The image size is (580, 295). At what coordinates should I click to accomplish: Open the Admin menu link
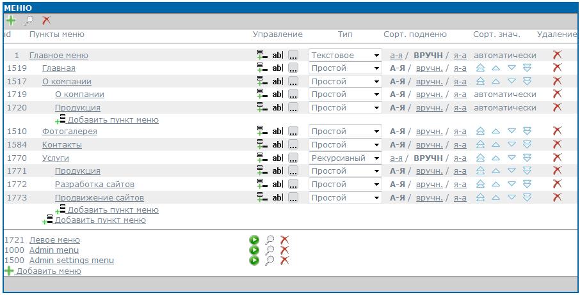click(54, 250)
